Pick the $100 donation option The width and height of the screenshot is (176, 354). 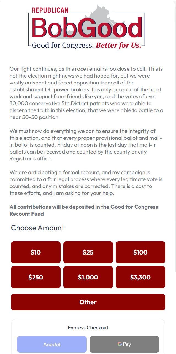[140, 252]
